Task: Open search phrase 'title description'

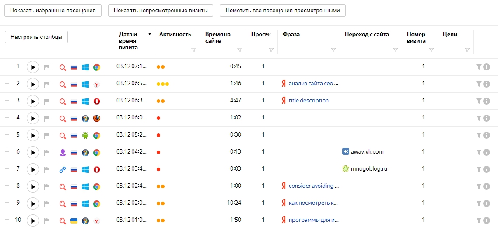Action: (x=309, y=101)
